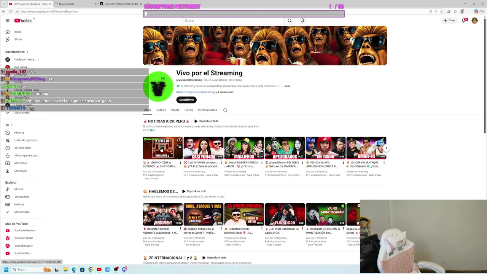This screenshot has height=274, width=487.
Task: Search within the channel using magnifier icon
Action: (x=225, y=110)
